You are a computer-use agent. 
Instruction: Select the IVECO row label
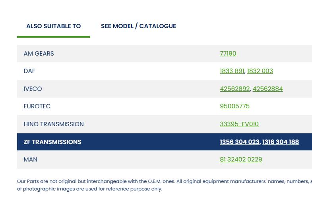pos(33,89)
